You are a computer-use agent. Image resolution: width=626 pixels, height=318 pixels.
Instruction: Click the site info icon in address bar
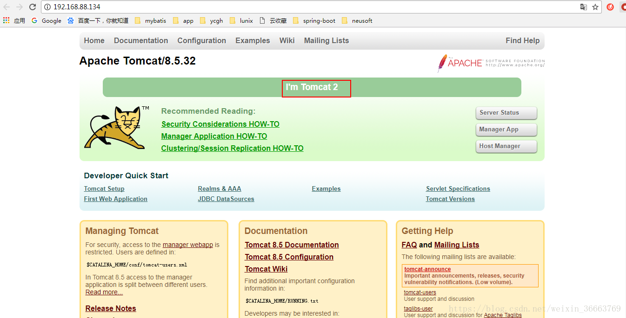click(47, 7)
